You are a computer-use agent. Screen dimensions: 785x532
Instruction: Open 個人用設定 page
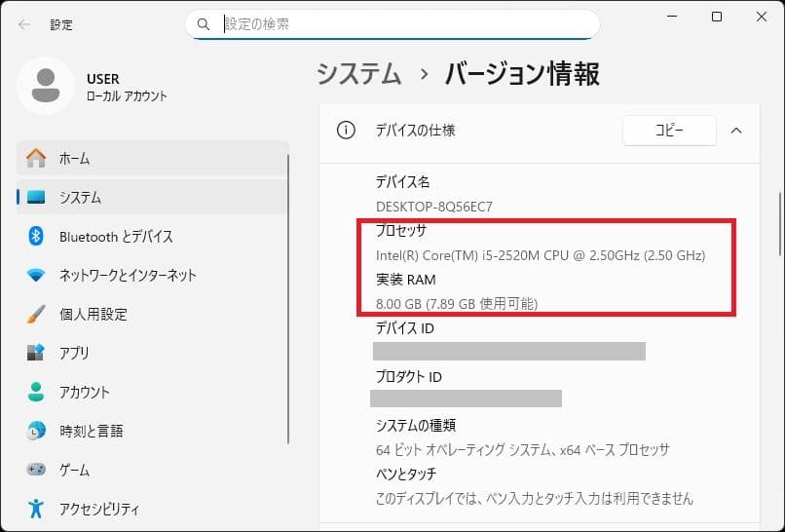[153, 314]
